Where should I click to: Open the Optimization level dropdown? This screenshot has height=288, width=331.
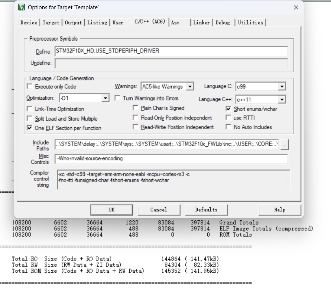(105, 98)
